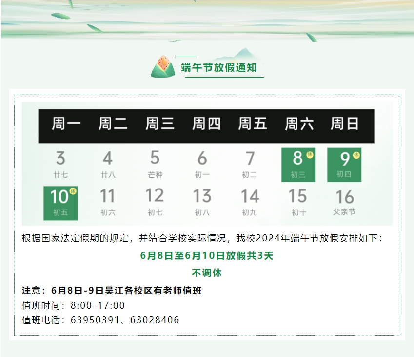414x357 pixels.
Task: Click the 休 badge on date 8
Action: [x=310, y=155]
